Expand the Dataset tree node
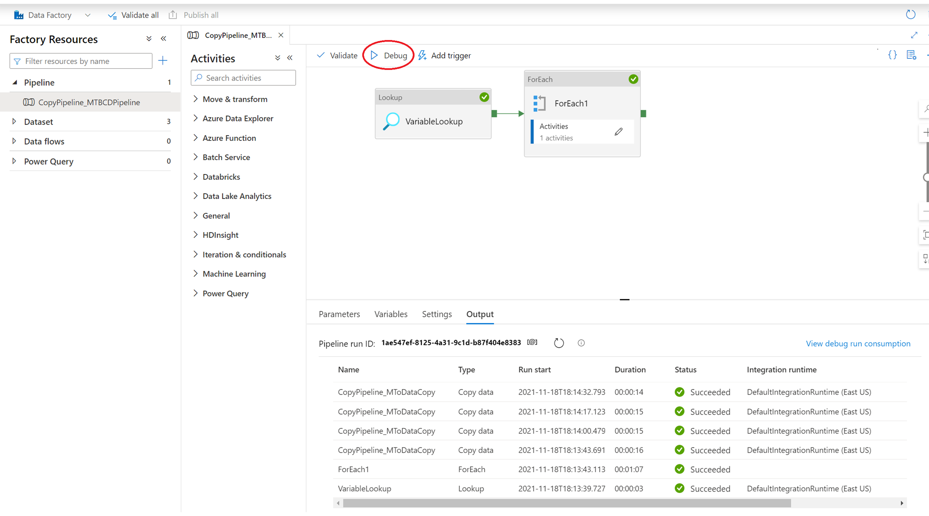This screenshot has width=929, height=516. [14, 121]
